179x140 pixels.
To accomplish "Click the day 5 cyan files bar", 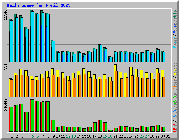I will [33, 36].
